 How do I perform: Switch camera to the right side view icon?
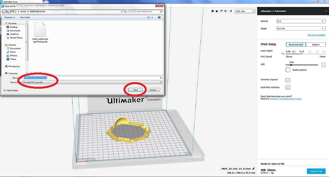(230, 11)
